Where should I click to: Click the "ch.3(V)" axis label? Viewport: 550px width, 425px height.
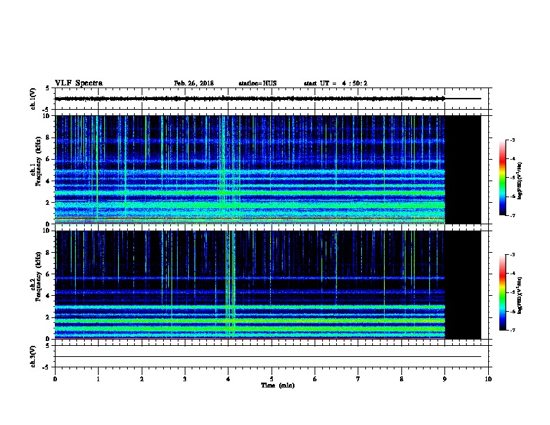tap(33, 356)
